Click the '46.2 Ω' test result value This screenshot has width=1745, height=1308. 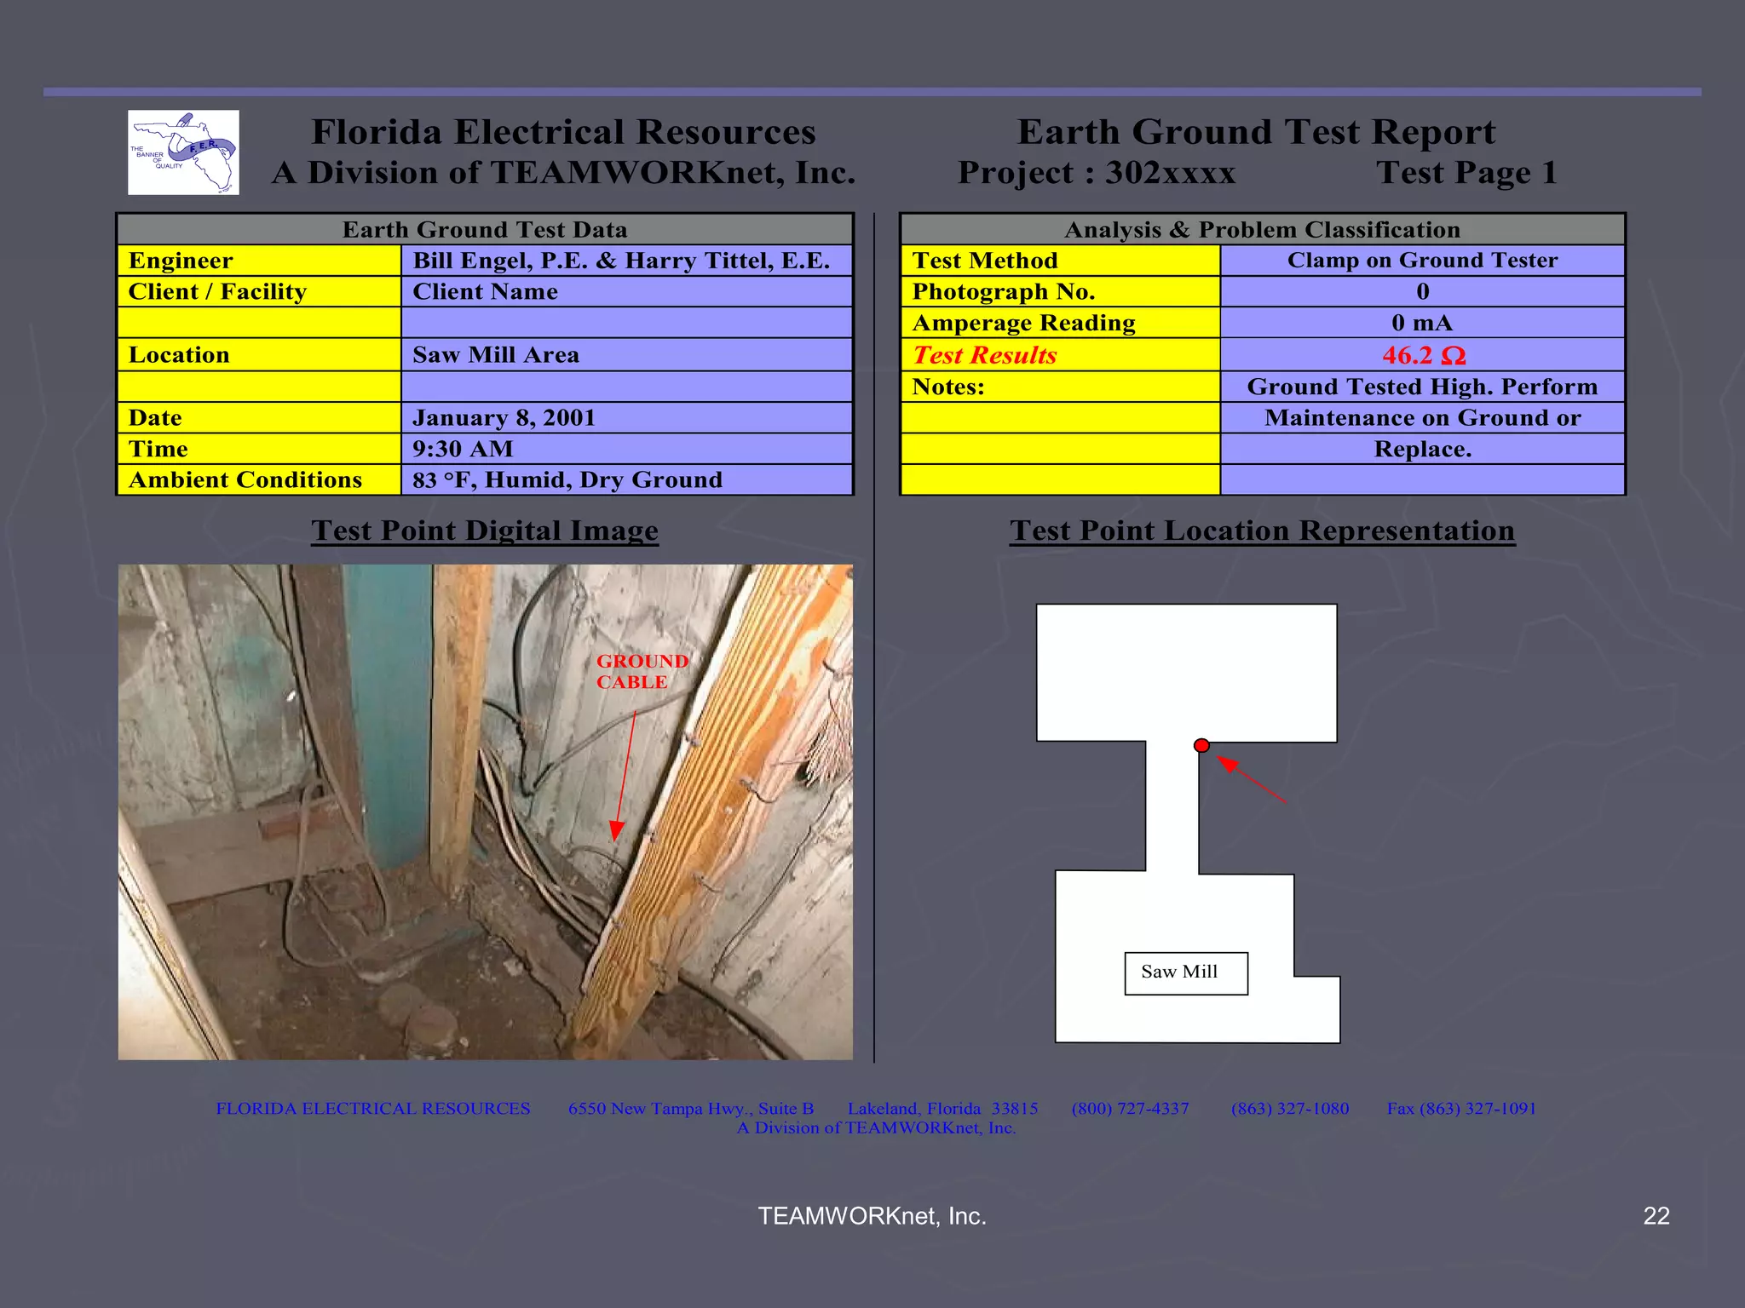[1424, 355]
